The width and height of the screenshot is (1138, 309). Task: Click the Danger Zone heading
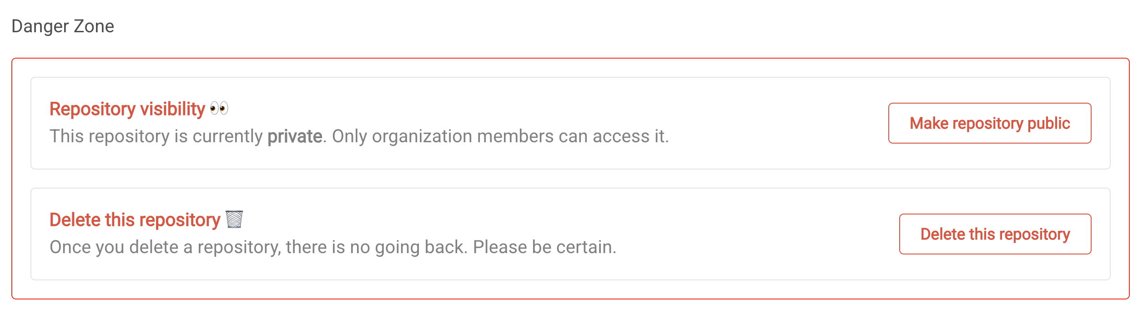(63, 26)
